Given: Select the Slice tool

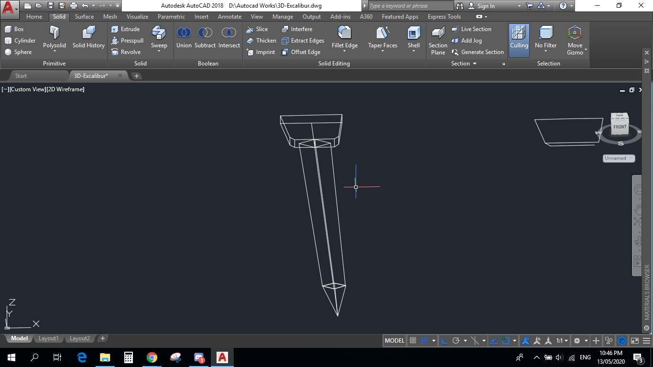Looking at the screenshot, I should pos(257,29).
